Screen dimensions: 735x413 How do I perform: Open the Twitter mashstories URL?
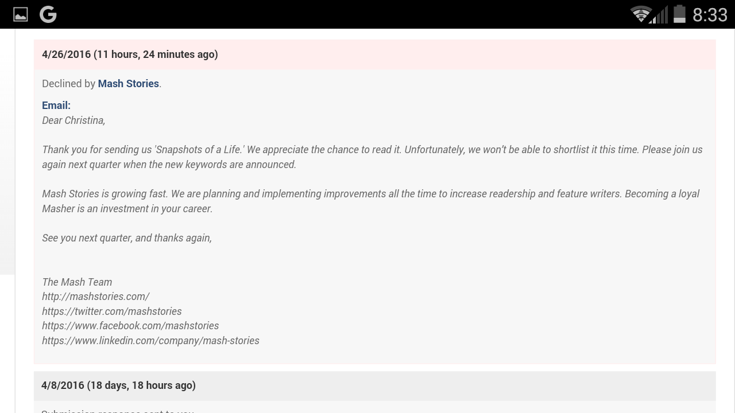(x=111, y=311)
